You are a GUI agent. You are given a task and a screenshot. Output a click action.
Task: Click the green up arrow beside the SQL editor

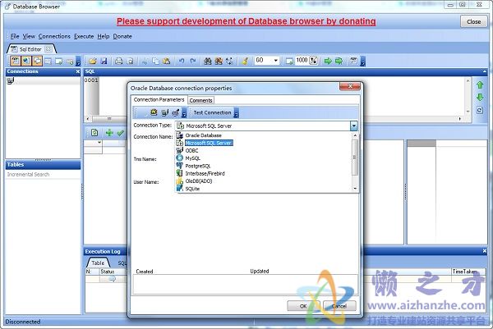(480, 85)
